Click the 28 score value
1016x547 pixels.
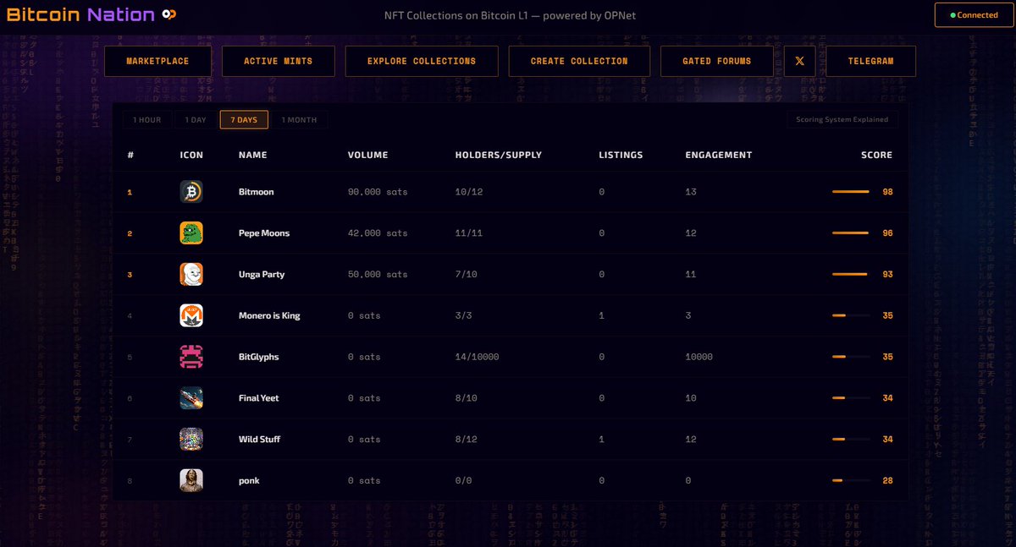pos(887,480)
